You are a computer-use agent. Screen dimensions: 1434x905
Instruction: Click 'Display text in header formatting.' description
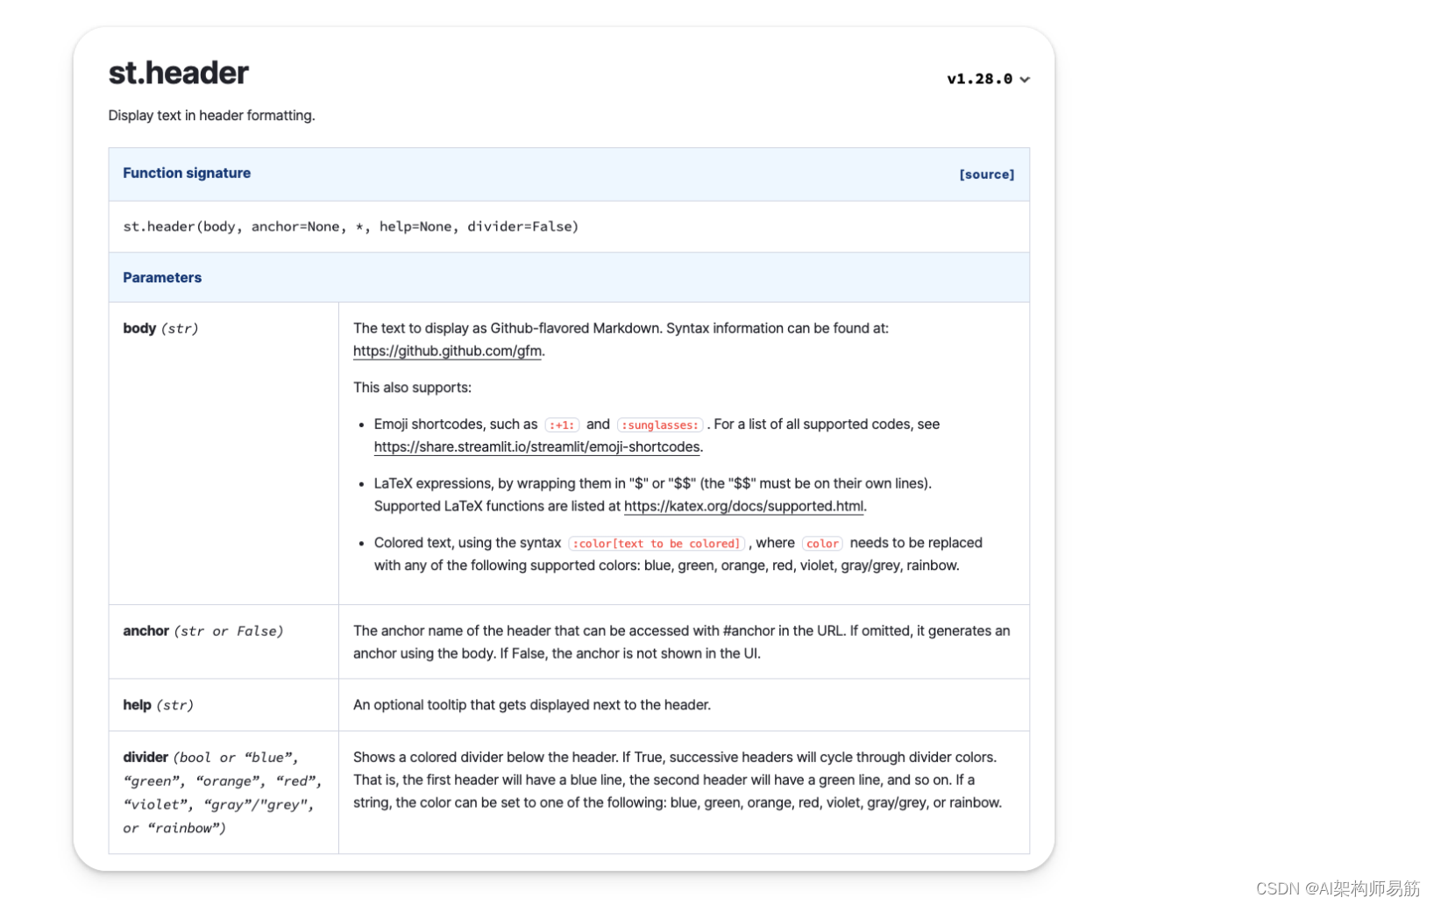(211, 116)
